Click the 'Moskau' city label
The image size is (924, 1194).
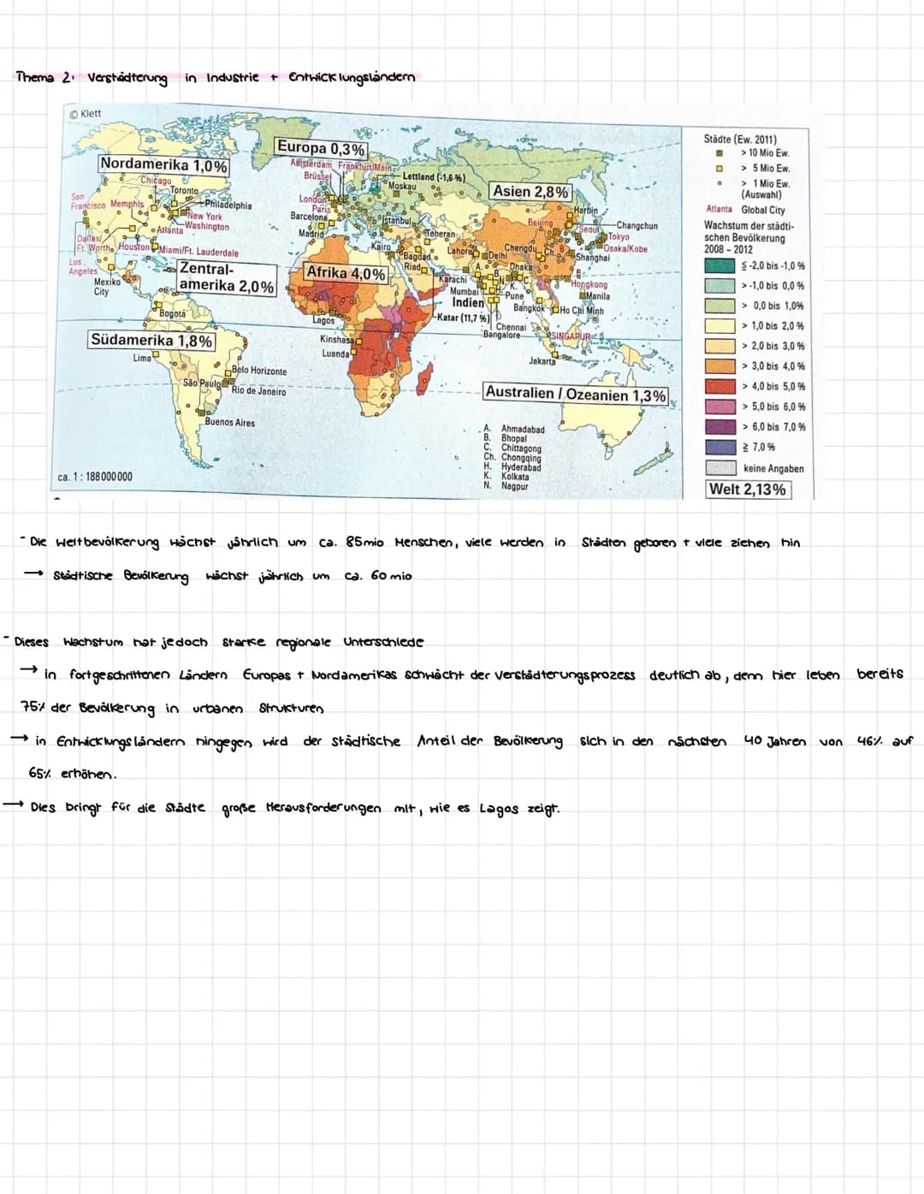click(x=401, y=186)
